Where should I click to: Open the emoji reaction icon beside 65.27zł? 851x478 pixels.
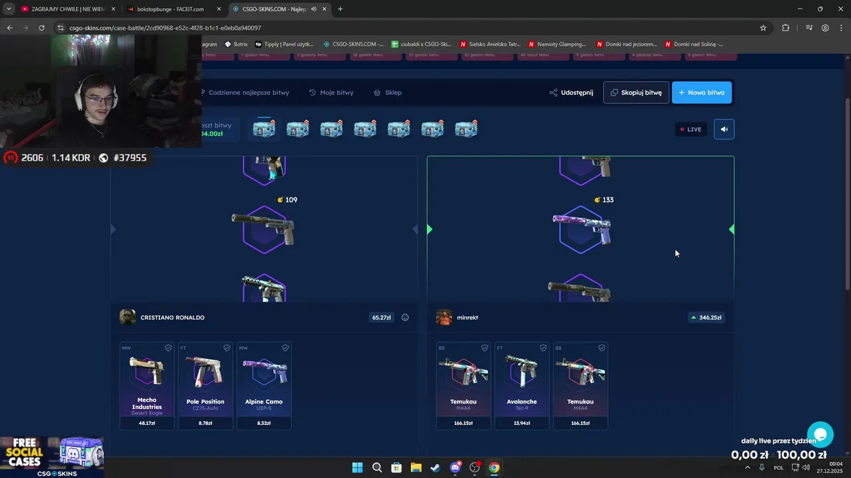coord(405,317)
